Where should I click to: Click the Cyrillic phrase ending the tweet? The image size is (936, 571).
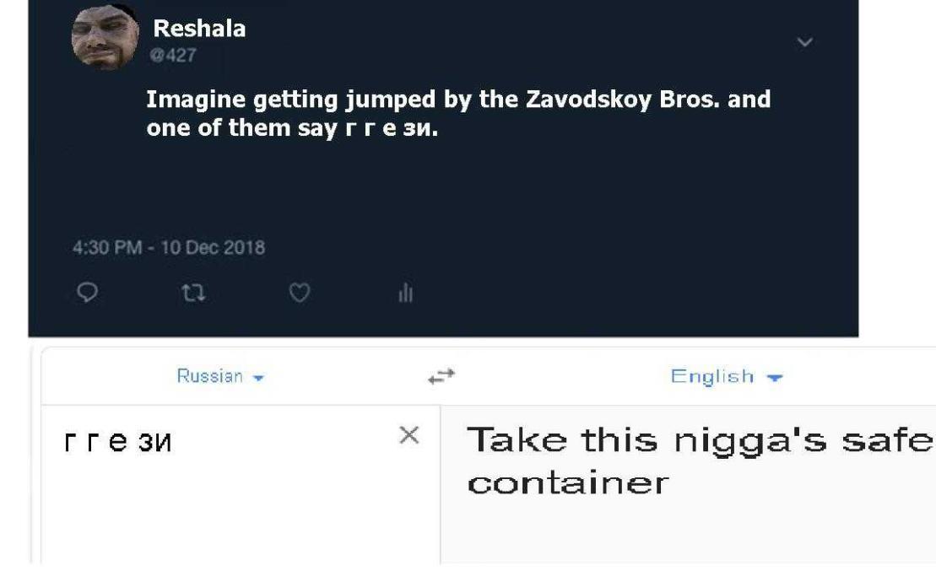(x=392, y=128)
